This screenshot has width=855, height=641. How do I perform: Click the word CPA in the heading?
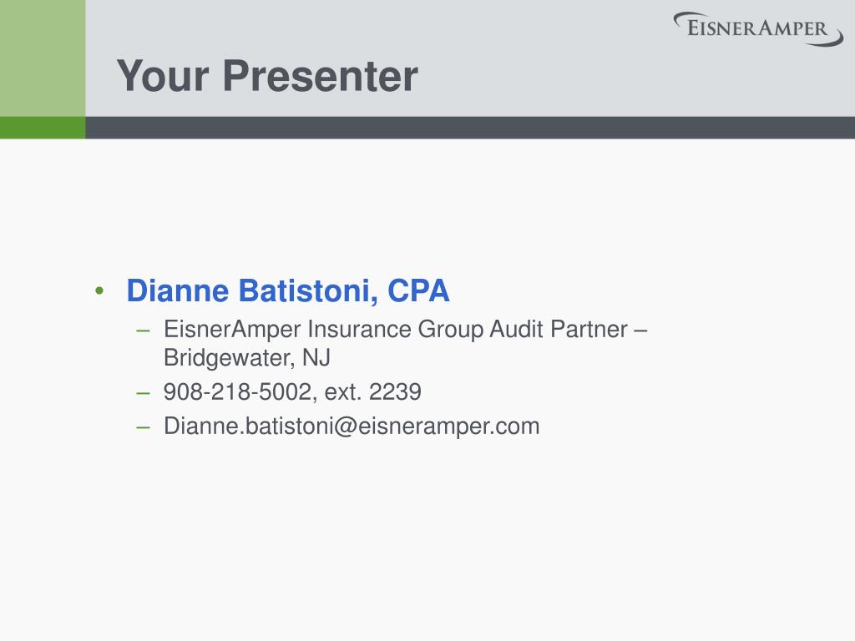pos(418,290)
